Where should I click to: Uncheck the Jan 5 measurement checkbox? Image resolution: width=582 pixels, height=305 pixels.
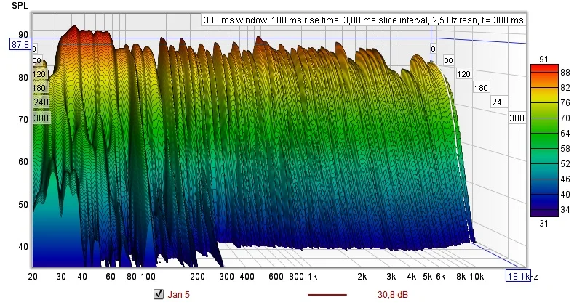click(159, 294)
